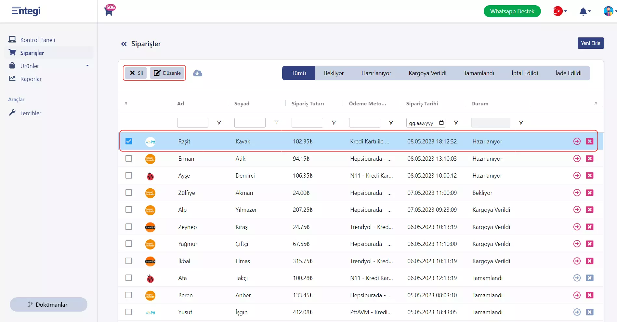
Task: Delete the Raşit Kavak order with red X
Action: click(x=590, y=141)
